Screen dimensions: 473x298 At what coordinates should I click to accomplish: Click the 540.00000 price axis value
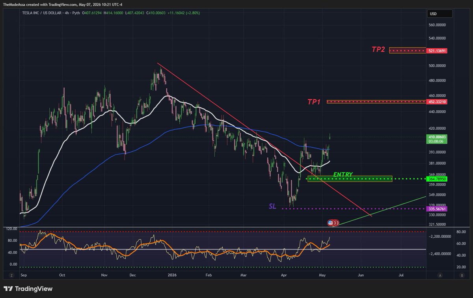click(438, 39)
